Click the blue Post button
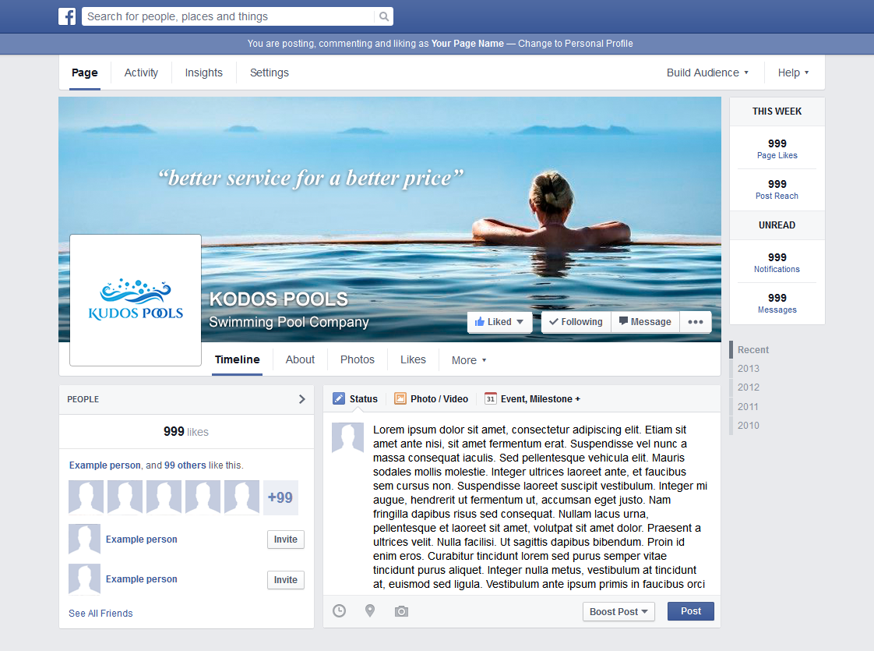Screen dimensions: 874x651 [690, 611]
